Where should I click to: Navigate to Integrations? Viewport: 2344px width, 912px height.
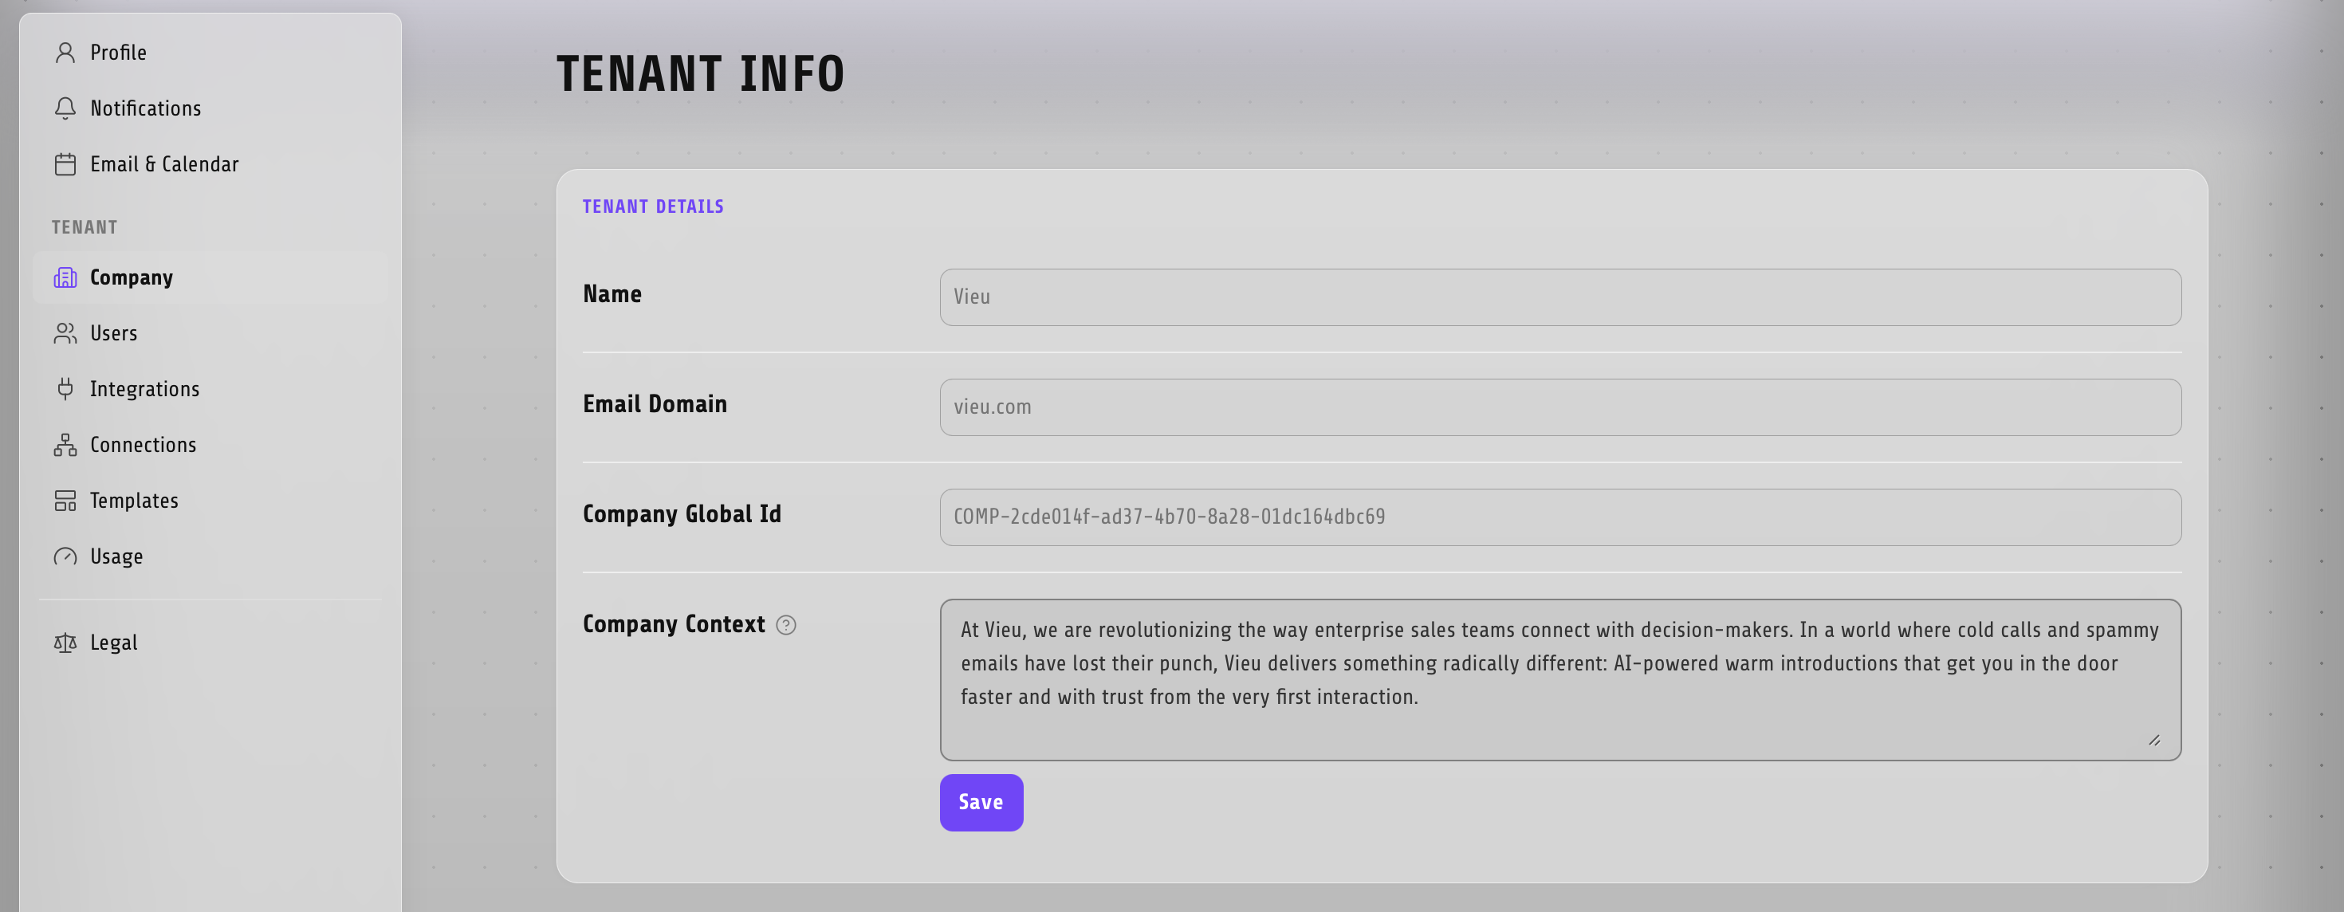pos(210,390)
